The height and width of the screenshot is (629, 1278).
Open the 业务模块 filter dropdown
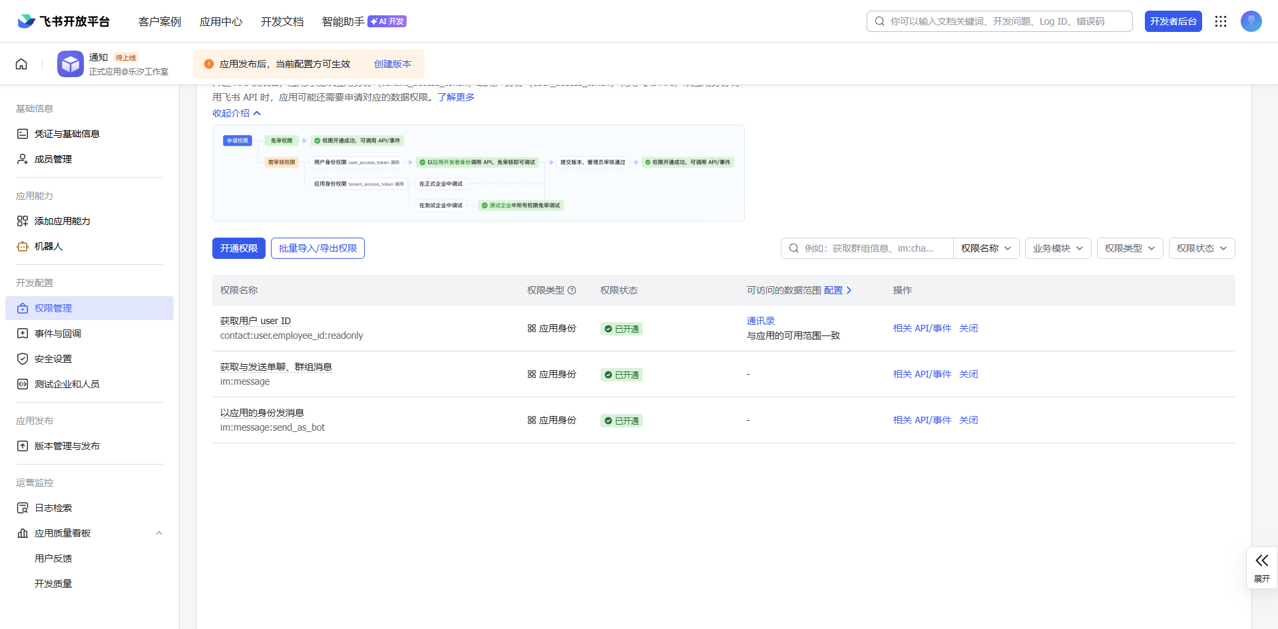(x=1058, y=248)
